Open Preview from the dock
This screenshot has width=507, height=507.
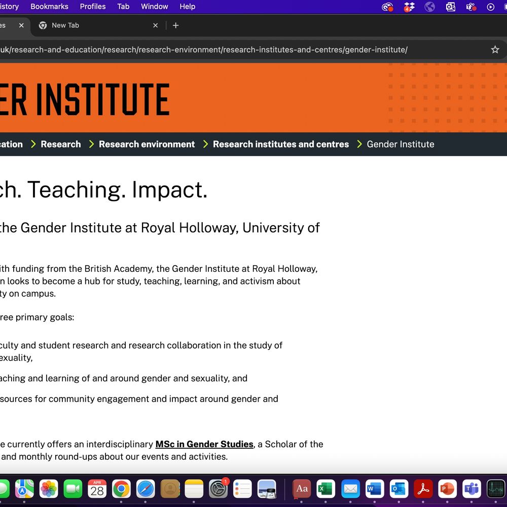[x=267, y=489]
